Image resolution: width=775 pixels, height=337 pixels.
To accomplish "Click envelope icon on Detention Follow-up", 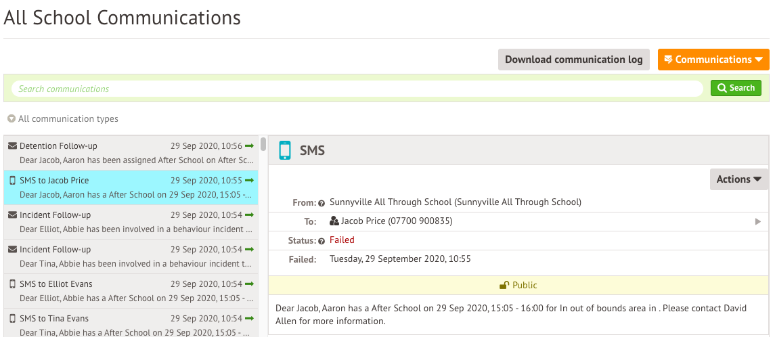I will [12, 146].
